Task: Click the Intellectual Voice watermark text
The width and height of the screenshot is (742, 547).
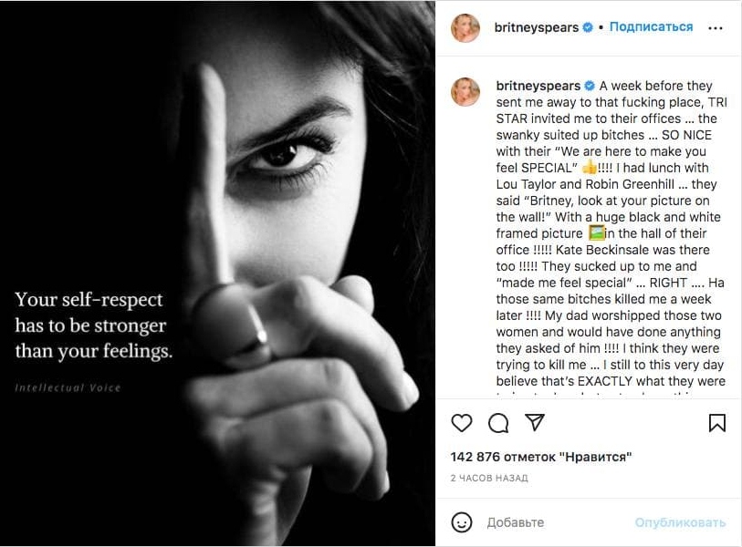Action: click(68, 387)
